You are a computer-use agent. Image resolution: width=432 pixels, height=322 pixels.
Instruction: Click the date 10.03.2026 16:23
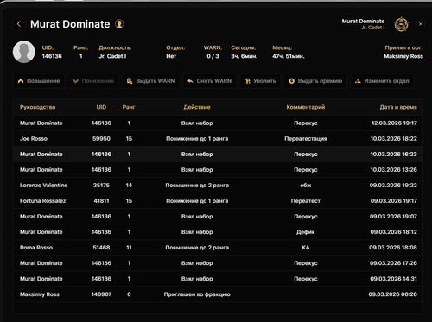pos(394,155)
